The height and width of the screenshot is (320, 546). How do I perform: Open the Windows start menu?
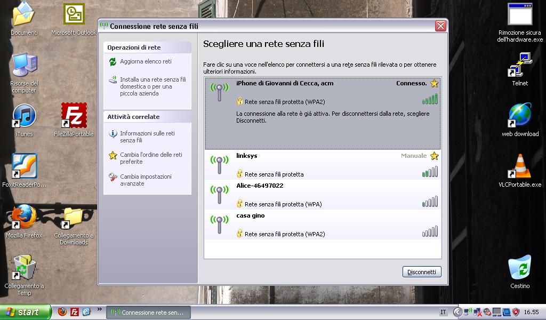(x=26, y=312)
